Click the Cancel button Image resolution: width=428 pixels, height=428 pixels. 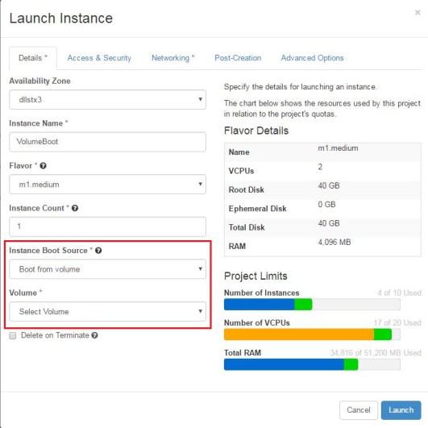pos(359,410)
